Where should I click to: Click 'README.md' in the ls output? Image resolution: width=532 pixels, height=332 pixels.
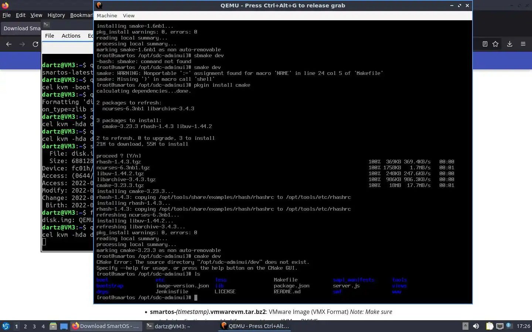pos(287,291)
